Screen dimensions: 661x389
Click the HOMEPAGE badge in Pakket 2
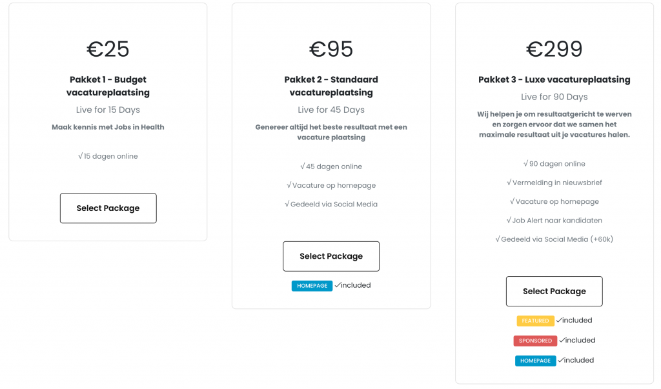point(312,286)
